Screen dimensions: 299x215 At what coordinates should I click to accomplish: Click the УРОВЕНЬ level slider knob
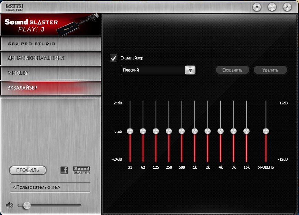tap(266, 131)
